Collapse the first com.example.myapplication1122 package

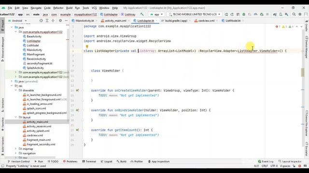(x=16, y=32)
